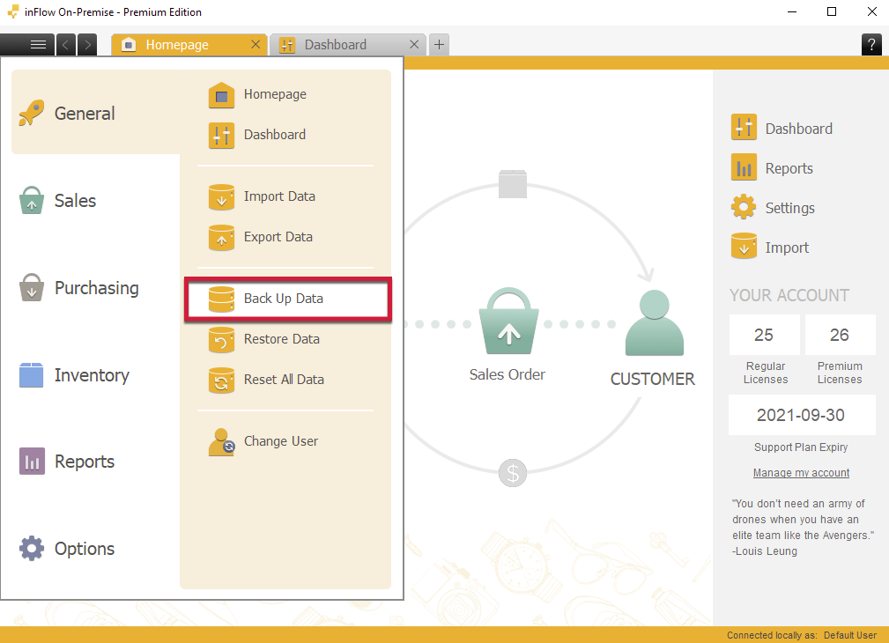The height and width of the screenshot is (643, 889).
Task: Minimize the inFlow window
Action: coord(792,12)
